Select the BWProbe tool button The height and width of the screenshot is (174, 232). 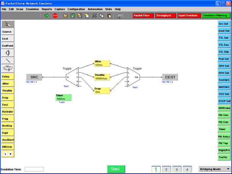click(x=224, y=108)
